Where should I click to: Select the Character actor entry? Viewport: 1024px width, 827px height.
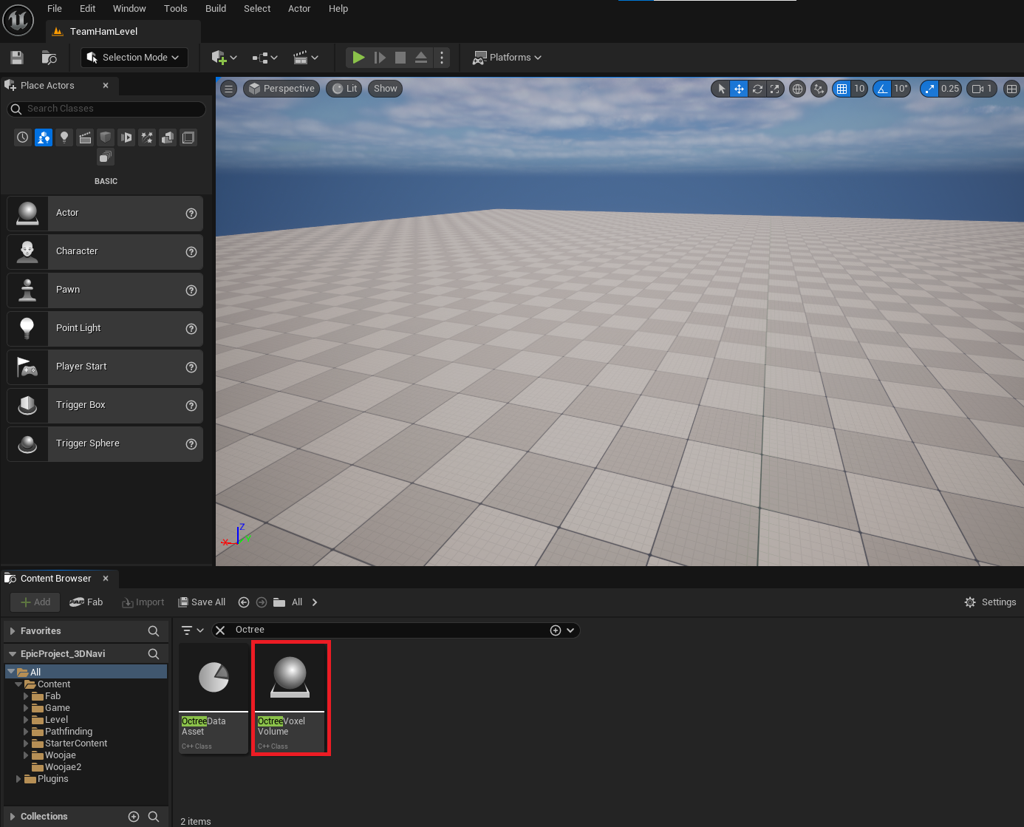105,251
